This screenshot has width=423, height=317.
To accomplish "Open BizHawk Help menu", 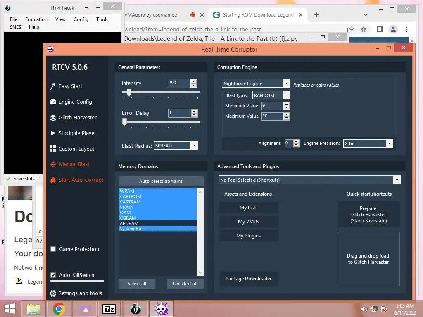I will click(34, 27).
